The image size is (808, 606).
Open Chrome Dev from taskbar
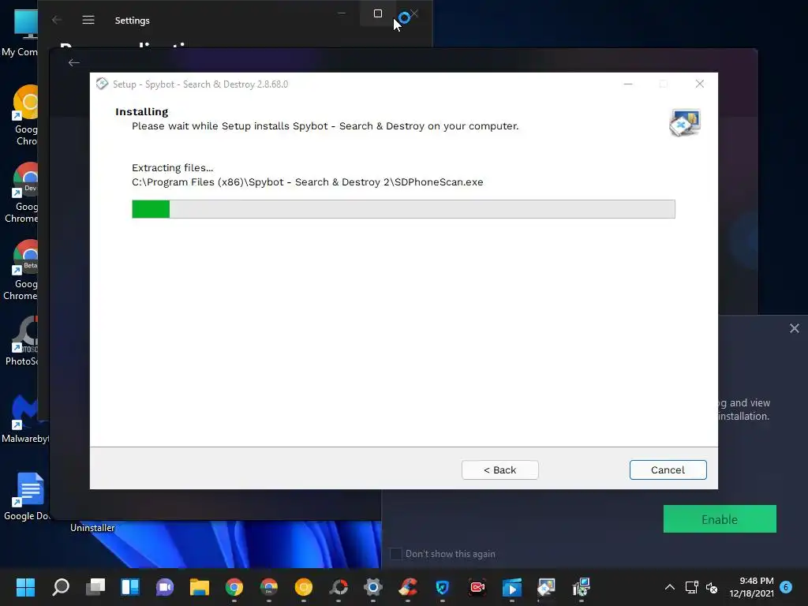[269, 587]
